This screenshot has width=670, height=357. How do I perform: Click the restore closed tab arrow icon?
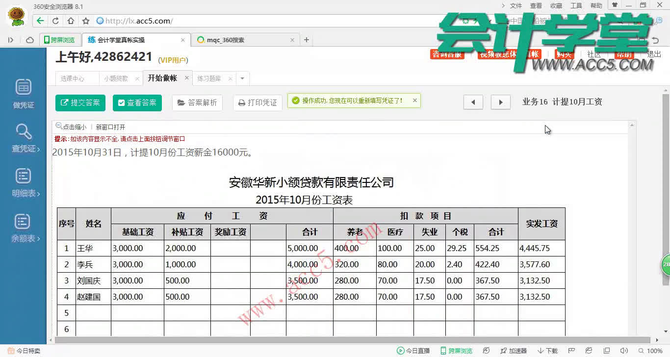(x=656, y=40)
